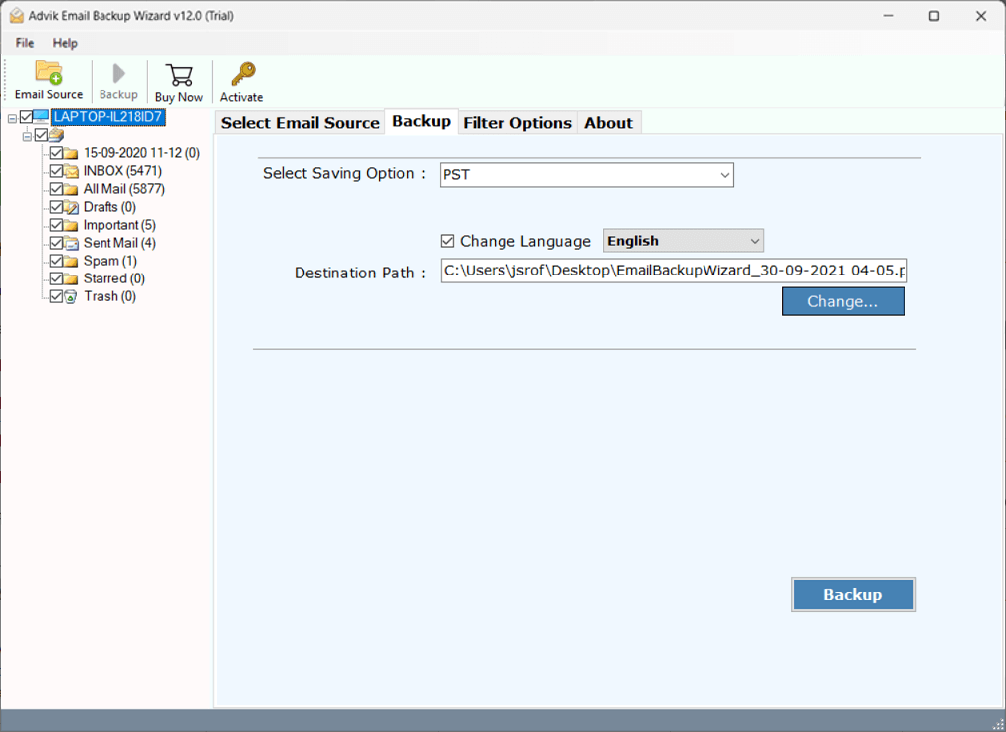Collapse the LAPTOP-IL218ID7 tree node
The height and width of the screenshot is (732, 1006).
click(12, 116)
